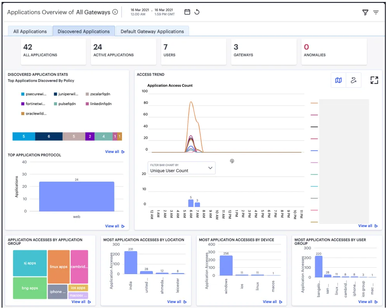
Task: Click the psecurewi... legend color swatch
Action: 23,94
